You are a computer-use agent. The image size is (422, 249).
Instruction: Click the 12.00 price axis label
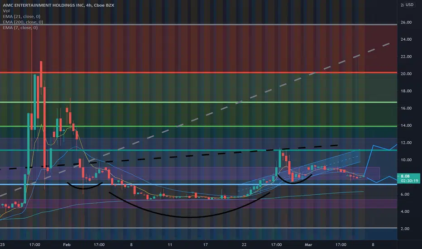coord(406,143)
